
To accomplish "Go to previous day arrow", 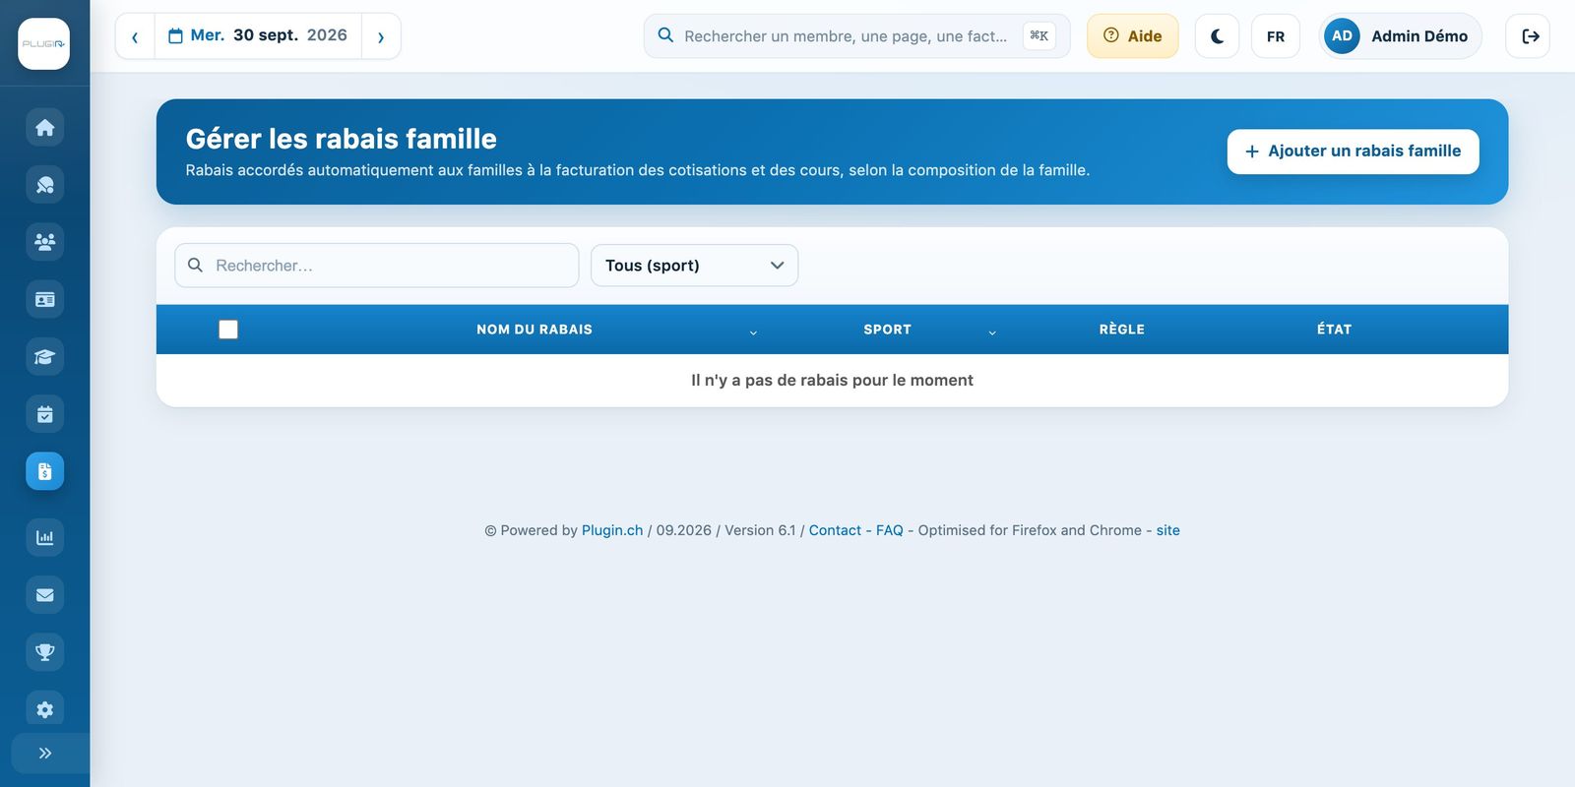I will (135, 36).
